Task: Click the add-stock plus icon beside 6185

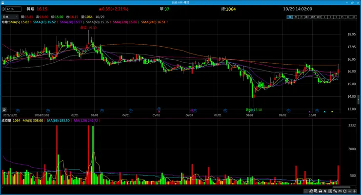Action: (3, 9)
